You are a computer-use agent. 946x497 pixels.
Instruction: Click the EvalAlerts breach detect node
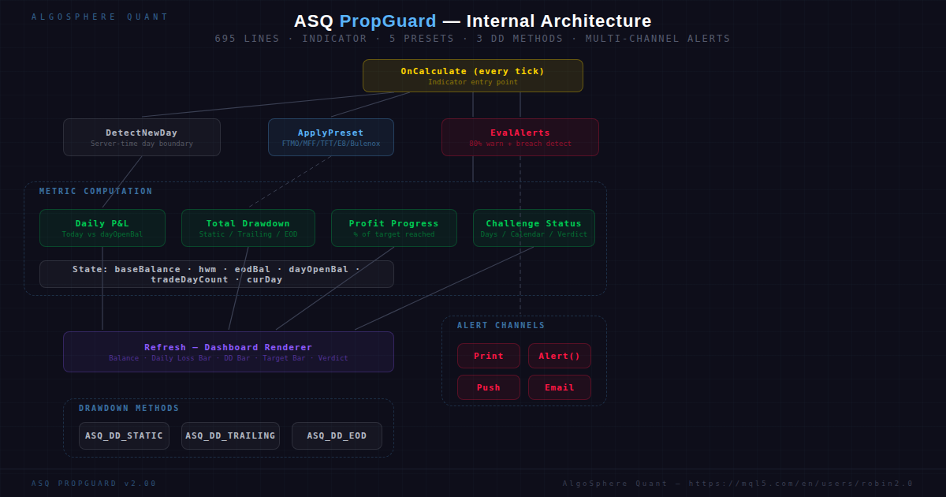520,136
